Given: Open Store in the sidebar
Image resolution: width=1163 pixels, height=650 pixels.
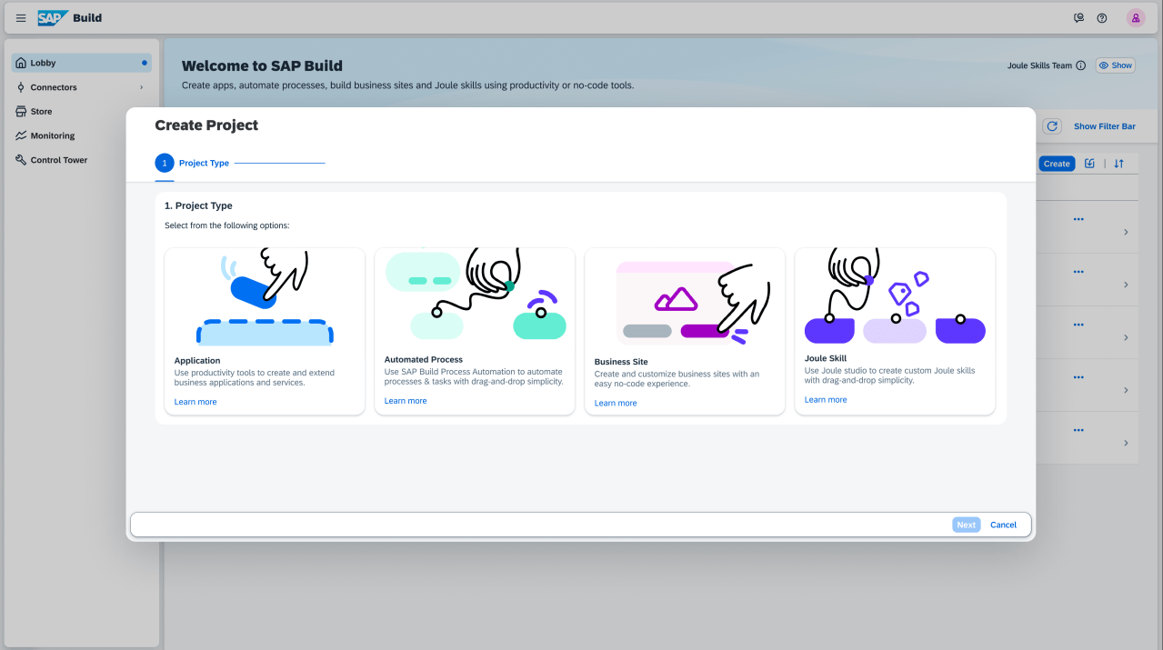Looking at the screenshot, I should [81, 112].
